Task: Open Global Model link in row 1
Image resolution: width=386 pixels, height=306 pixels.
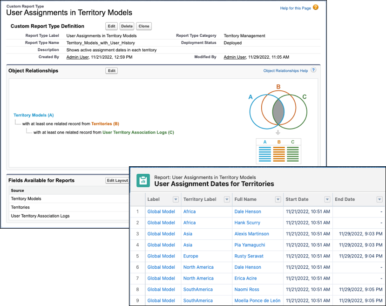Action: click(161, 211)
